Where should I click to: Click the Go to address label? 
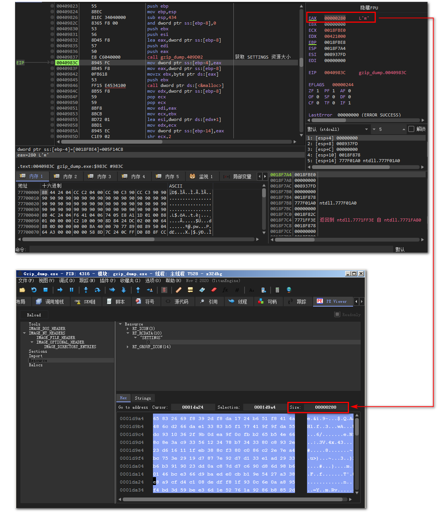pyautogui.click(x=133, y=407)
